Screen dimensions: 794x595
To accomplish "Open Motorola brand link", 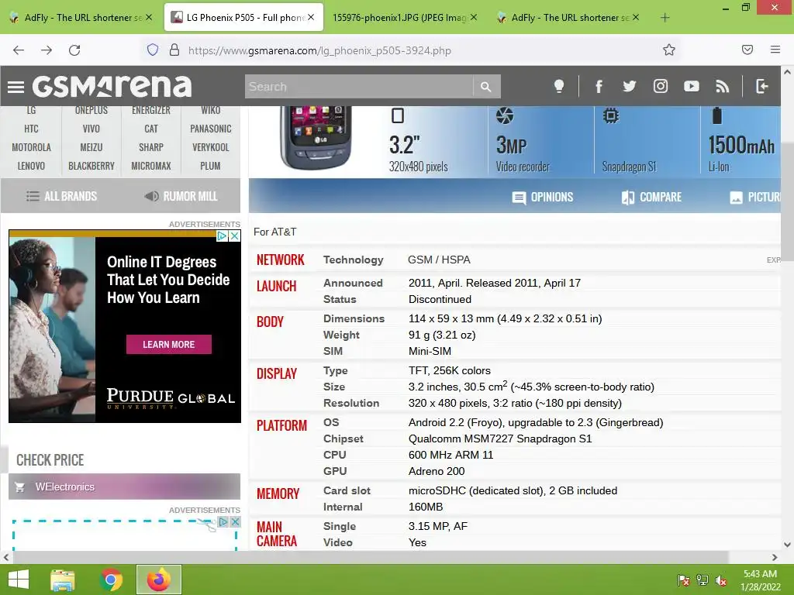I will click(x=31, y=147).
